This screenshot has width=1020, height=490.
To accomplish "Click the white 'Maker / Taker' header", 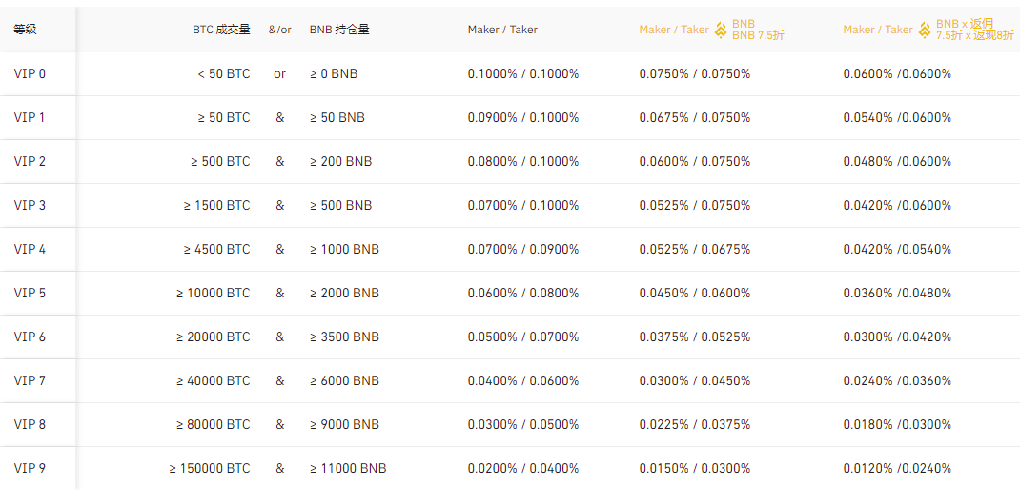I will [502, 30].
